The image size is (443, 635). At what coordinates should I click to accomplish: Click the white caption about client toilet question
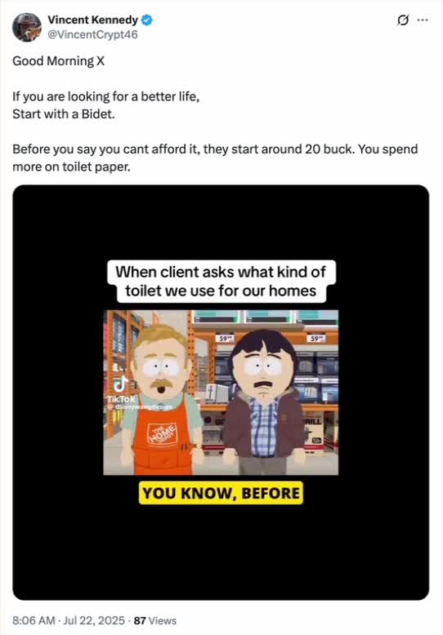pyautogui.click(x=221, y=282)
